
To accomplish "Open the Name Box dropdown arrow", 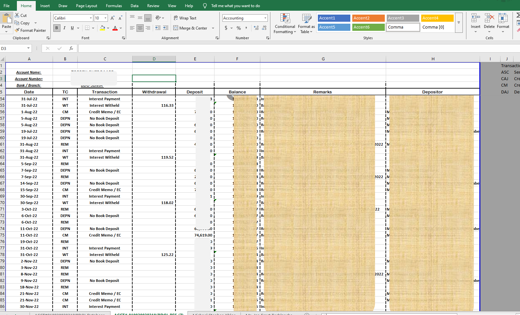I will [28, 48].
